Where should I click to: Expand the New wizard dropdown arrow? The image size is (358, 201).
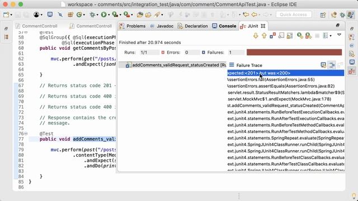[x=11, y=15]
